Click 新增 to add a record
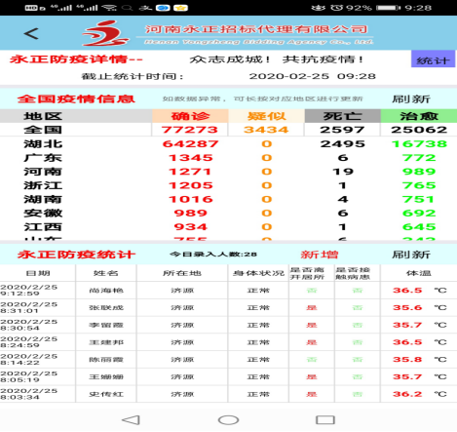Viewport: 457px width, 432px height. coord(320,255)
